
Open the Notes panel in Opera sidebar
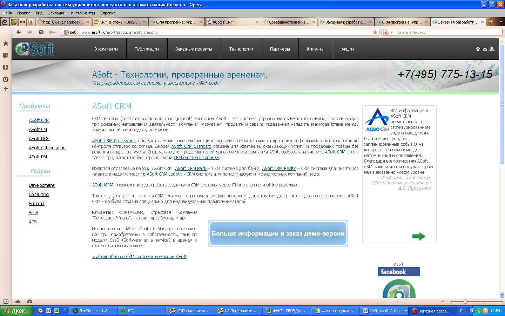click(6, 55)
